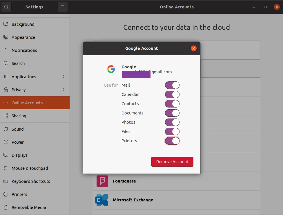This screenshot has height=215, width=283.
Task: Click the Keyboard Shortcuts keyboard icon
Action: coord(6,181)
